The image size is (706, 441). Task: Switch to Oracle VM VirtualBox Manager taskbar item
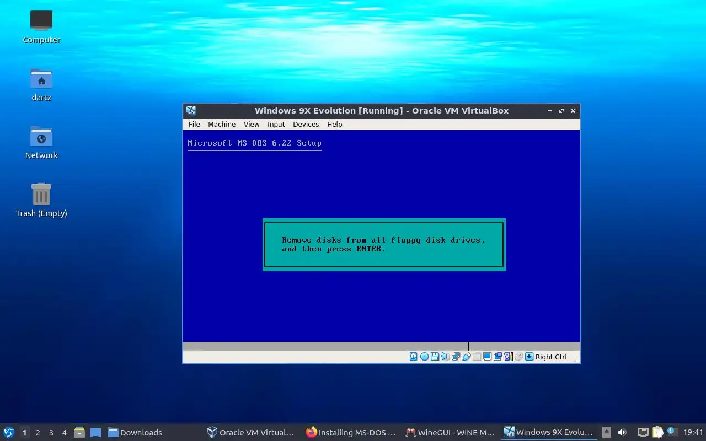251,433
